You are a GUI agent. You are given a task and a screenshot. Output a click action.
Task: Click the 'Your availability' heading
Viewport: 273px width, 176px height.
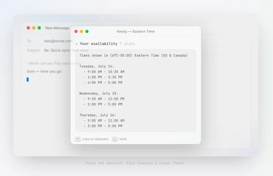pos(98,44)
